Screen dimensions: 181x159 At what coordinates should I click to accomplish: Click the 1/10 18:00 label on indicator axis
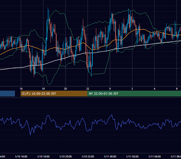click(x=43, y=157)
